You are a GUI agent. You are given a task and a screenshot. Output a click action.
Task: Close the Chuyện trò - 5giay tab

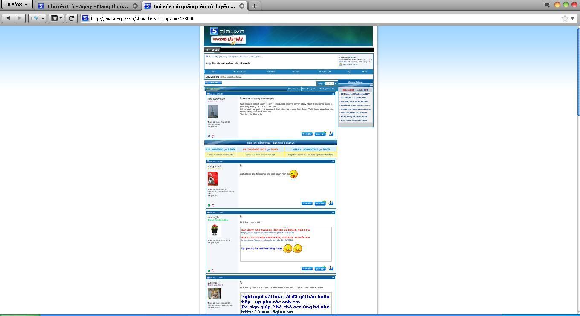135,6
